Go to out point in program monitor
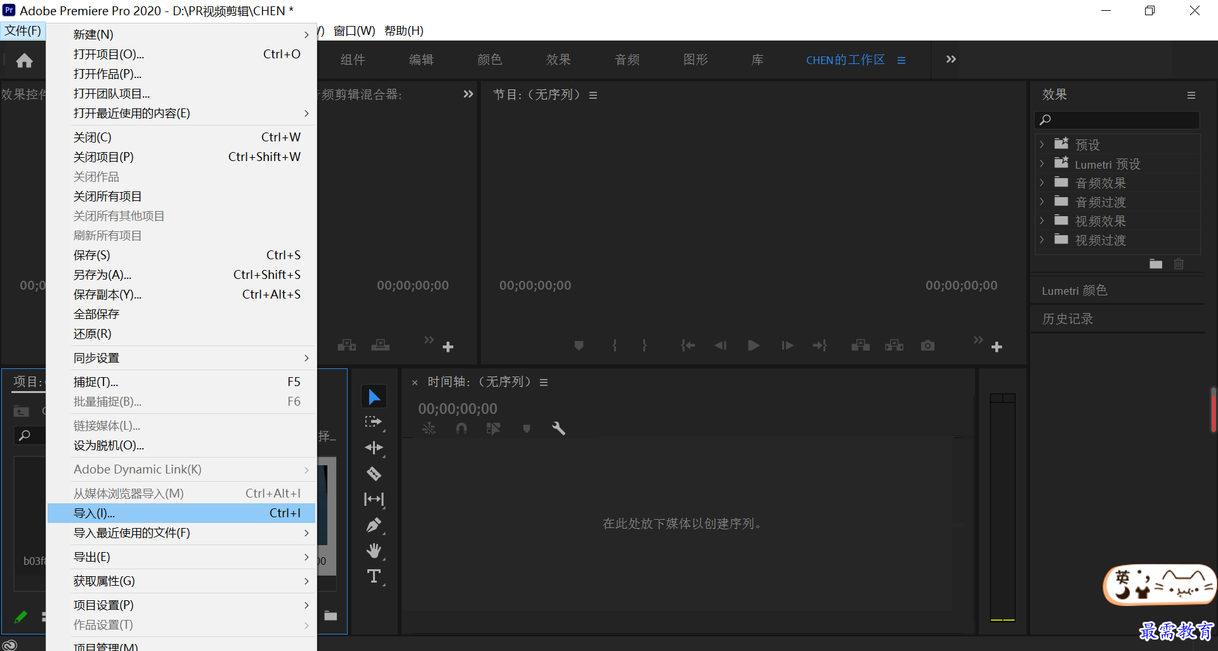 [820, 345]
